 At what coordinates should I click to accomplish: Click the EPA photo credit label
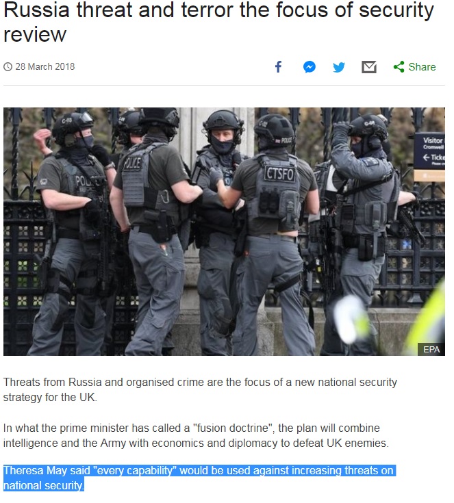click(431, 349)
